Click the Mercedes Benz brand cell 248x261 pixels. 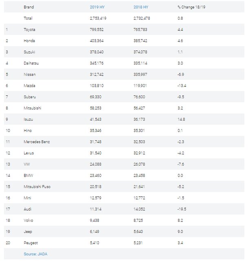tap(37, 142)
